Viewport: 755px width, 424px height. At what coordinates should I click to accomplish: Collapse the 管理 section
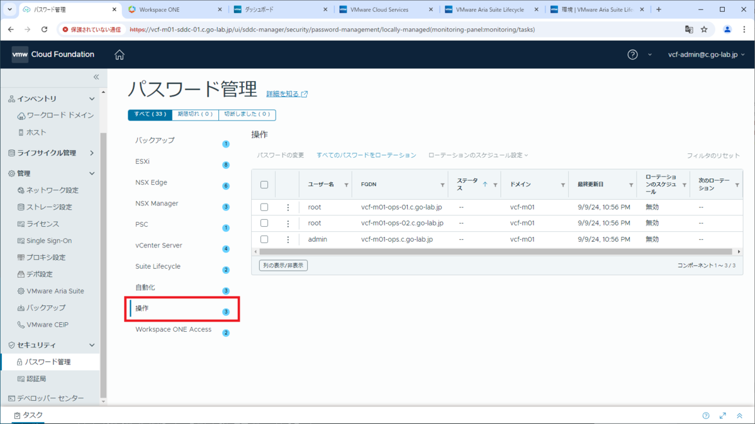(92, 173)
